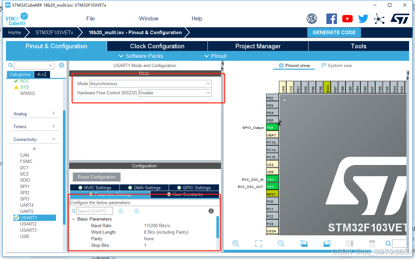
Task: Click the Baud Rate 115200 Bits/s value
Action: [157, 225]
